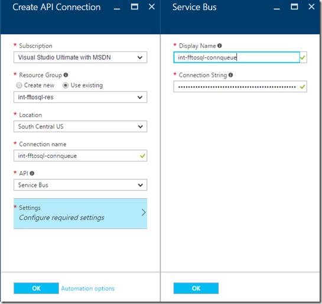Click the Connection String password field
Image resolution: width=322 pixels, height=304 pixels.
point(240,86)
